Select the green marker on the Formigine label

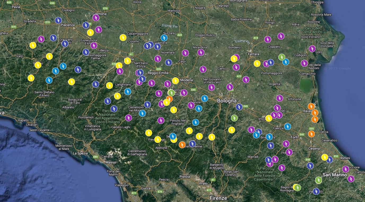171,93
